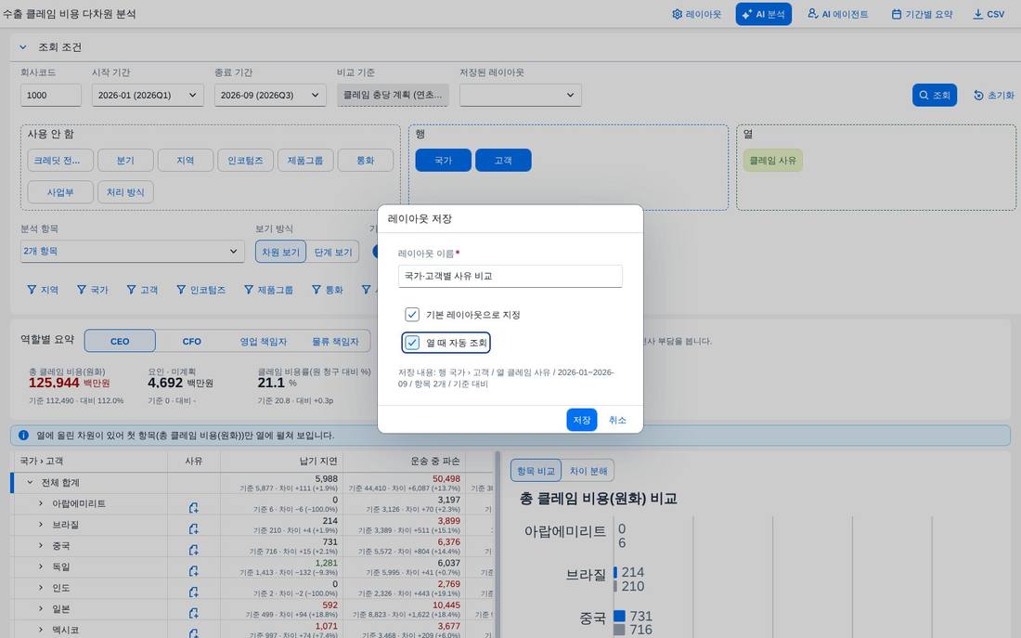1021x638 pixels.
Task: Select the 물류 책임자 tab
Action: pyautogui.click(x=335, y=341)
